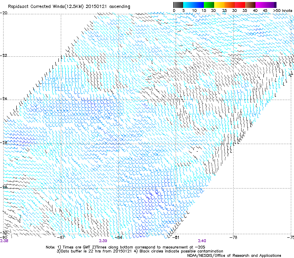Click the blue 10-15 knots legend color
Screen dimensions: 294x258
(199, 5)
